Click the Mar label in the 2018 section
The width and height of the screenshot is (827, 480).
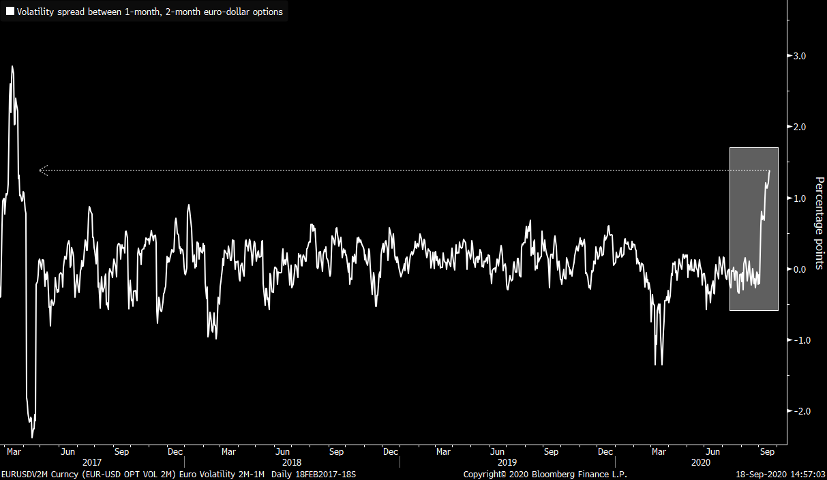228,451
